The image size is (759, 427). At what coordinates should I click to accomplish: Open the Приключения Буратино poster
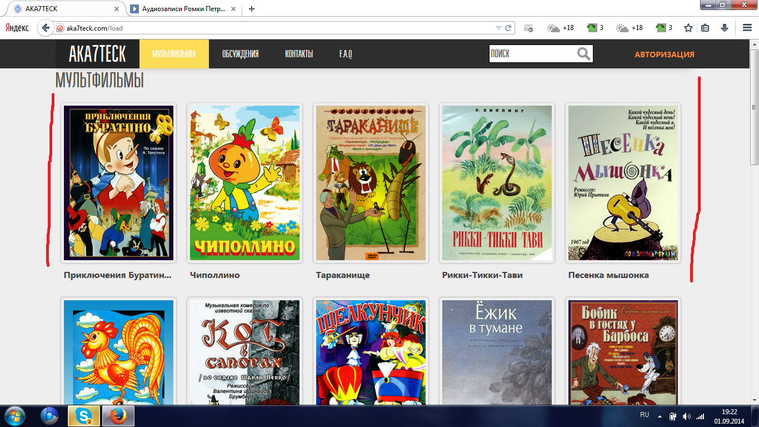pos(119,183)
